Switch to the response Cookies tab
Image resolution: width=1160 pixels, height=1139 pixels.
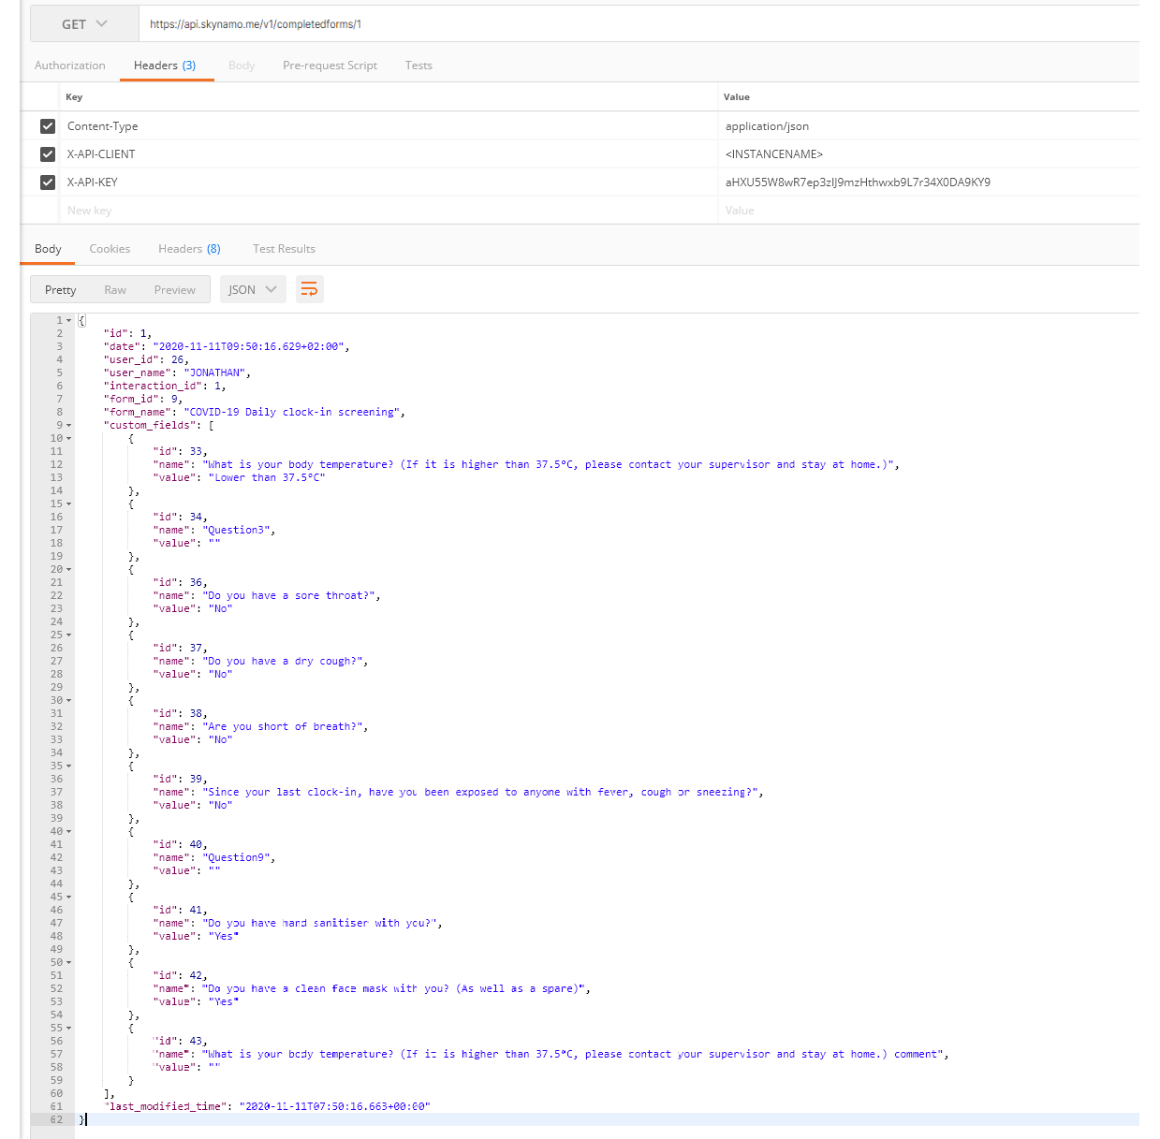click(110, 249)
